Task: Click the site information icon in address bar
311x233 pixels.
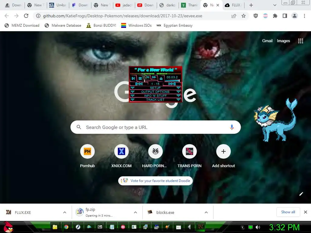Action: [38, 16]
